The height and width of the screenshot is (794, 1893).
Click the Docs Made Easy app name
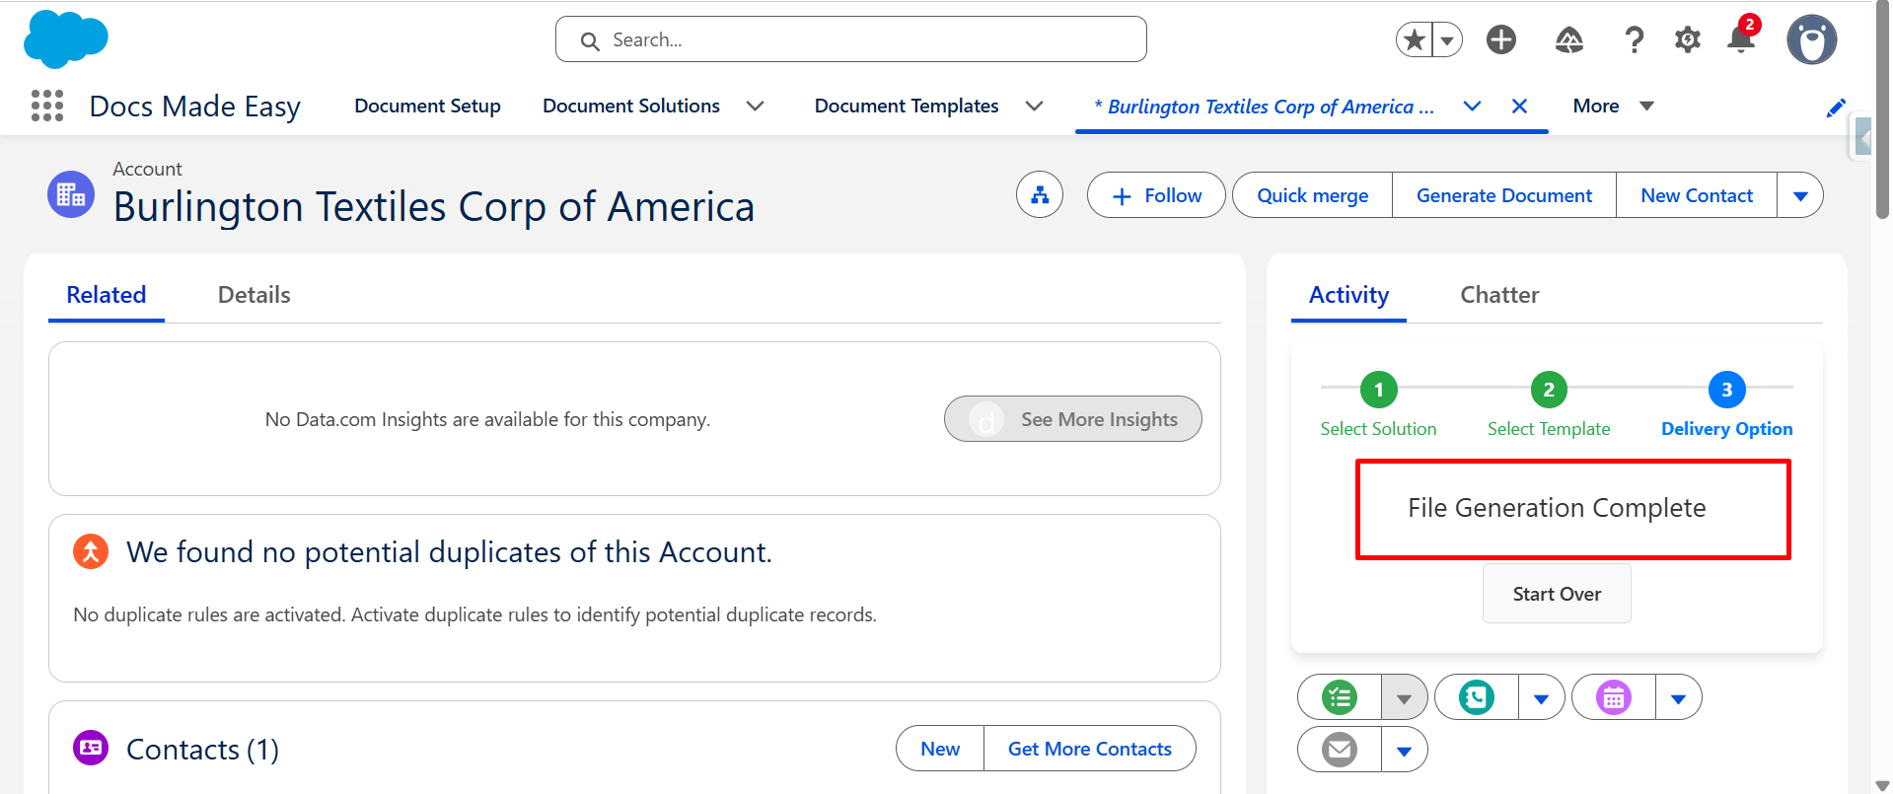[195, 106]
